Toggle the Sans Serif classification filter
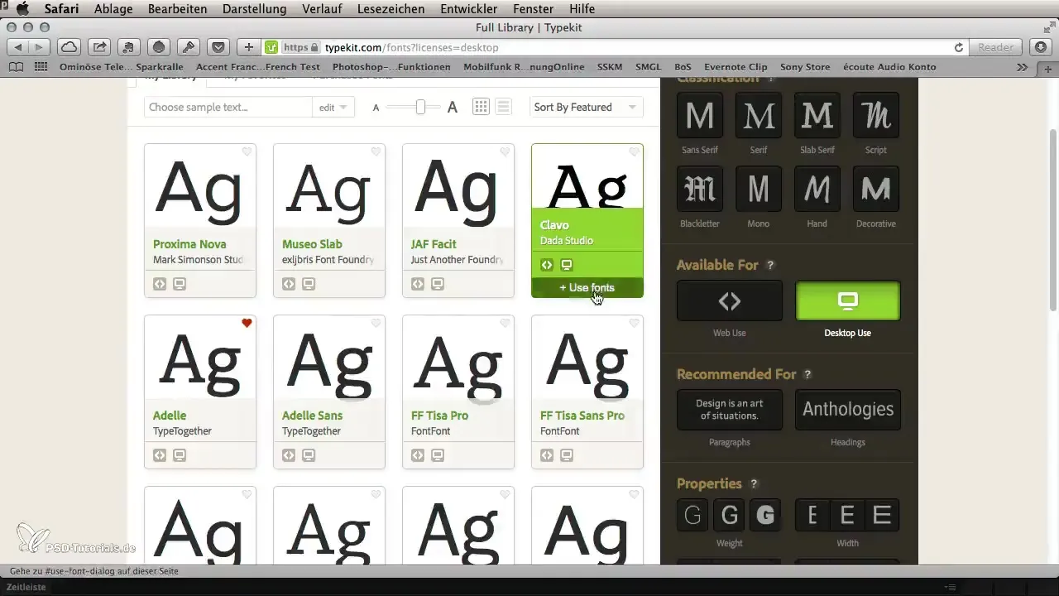 (700, 115)
